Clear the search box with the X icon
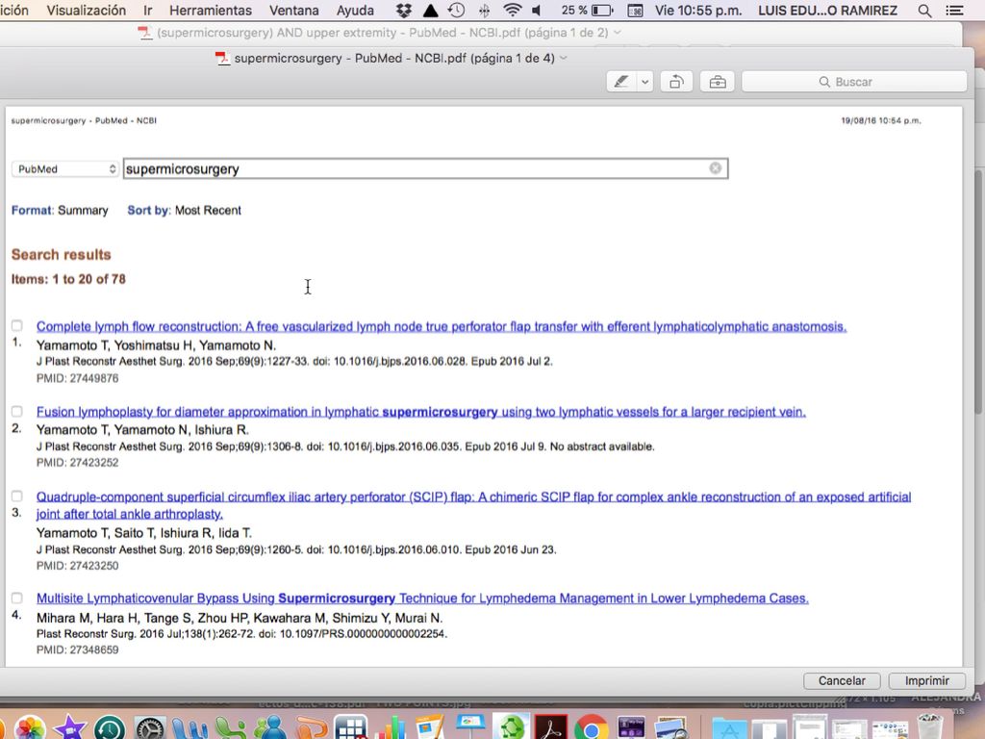 tap(716, 168)
